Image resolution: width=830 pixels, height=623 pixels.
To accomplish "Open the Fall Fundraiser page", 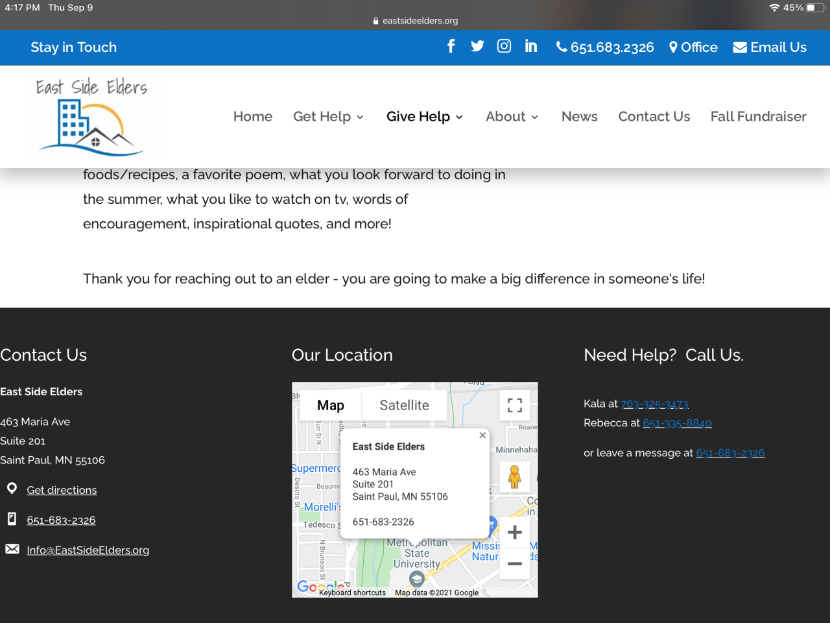I will [x=759, y=117].
